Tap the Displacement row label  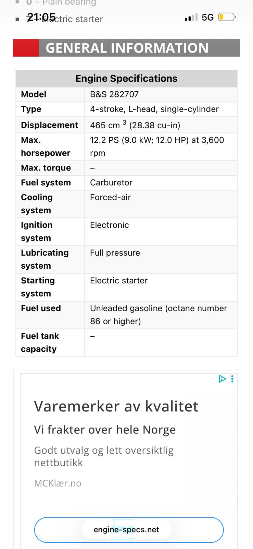tap(50, 125)
